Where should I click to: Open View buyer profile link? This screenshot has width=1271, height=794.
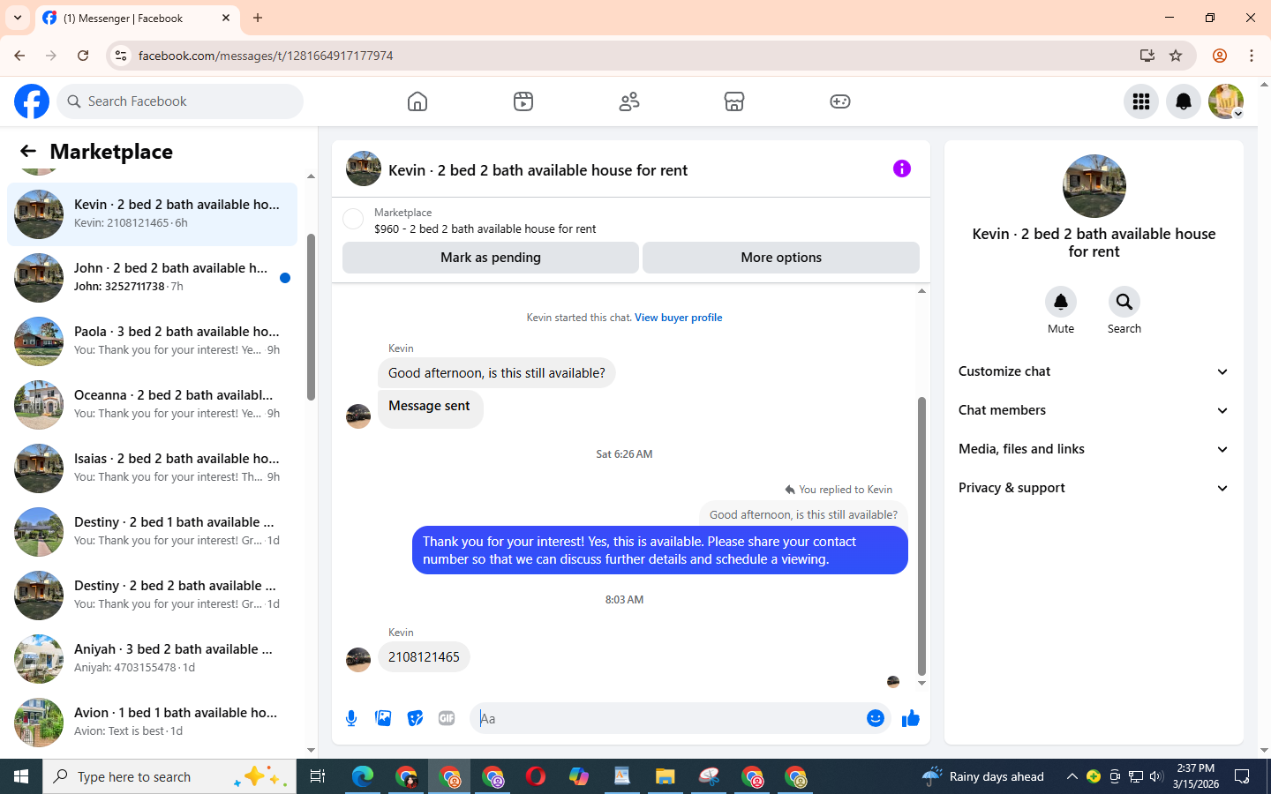pyautogui.click(x=678, y=318)
